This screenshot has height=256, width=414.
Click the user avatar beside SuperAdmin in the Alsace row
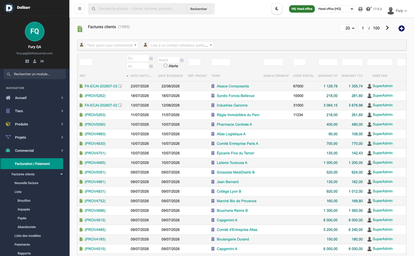coord(369,86)
